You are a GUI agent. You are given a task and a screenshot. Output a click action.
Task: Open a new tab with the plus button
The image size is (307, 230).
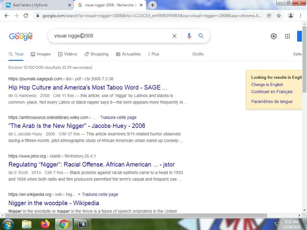tap(153, 5)
